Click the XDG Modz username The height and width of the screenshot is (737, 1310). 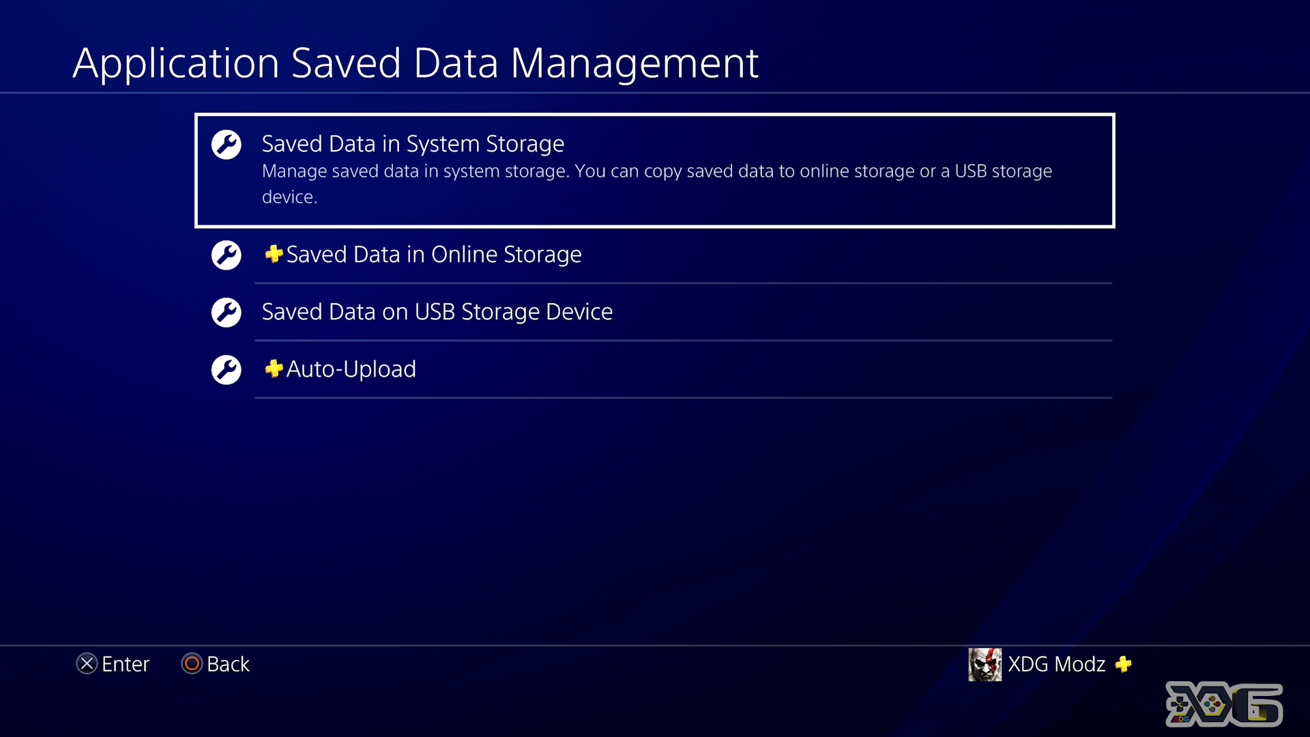[x=1056, y=664]
